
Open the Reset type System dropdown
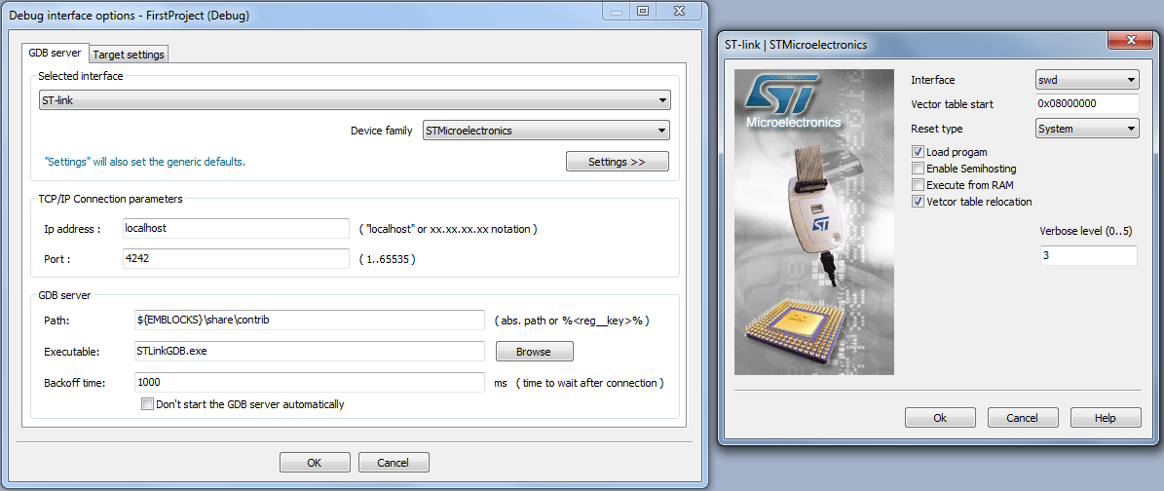[1087, 129]
